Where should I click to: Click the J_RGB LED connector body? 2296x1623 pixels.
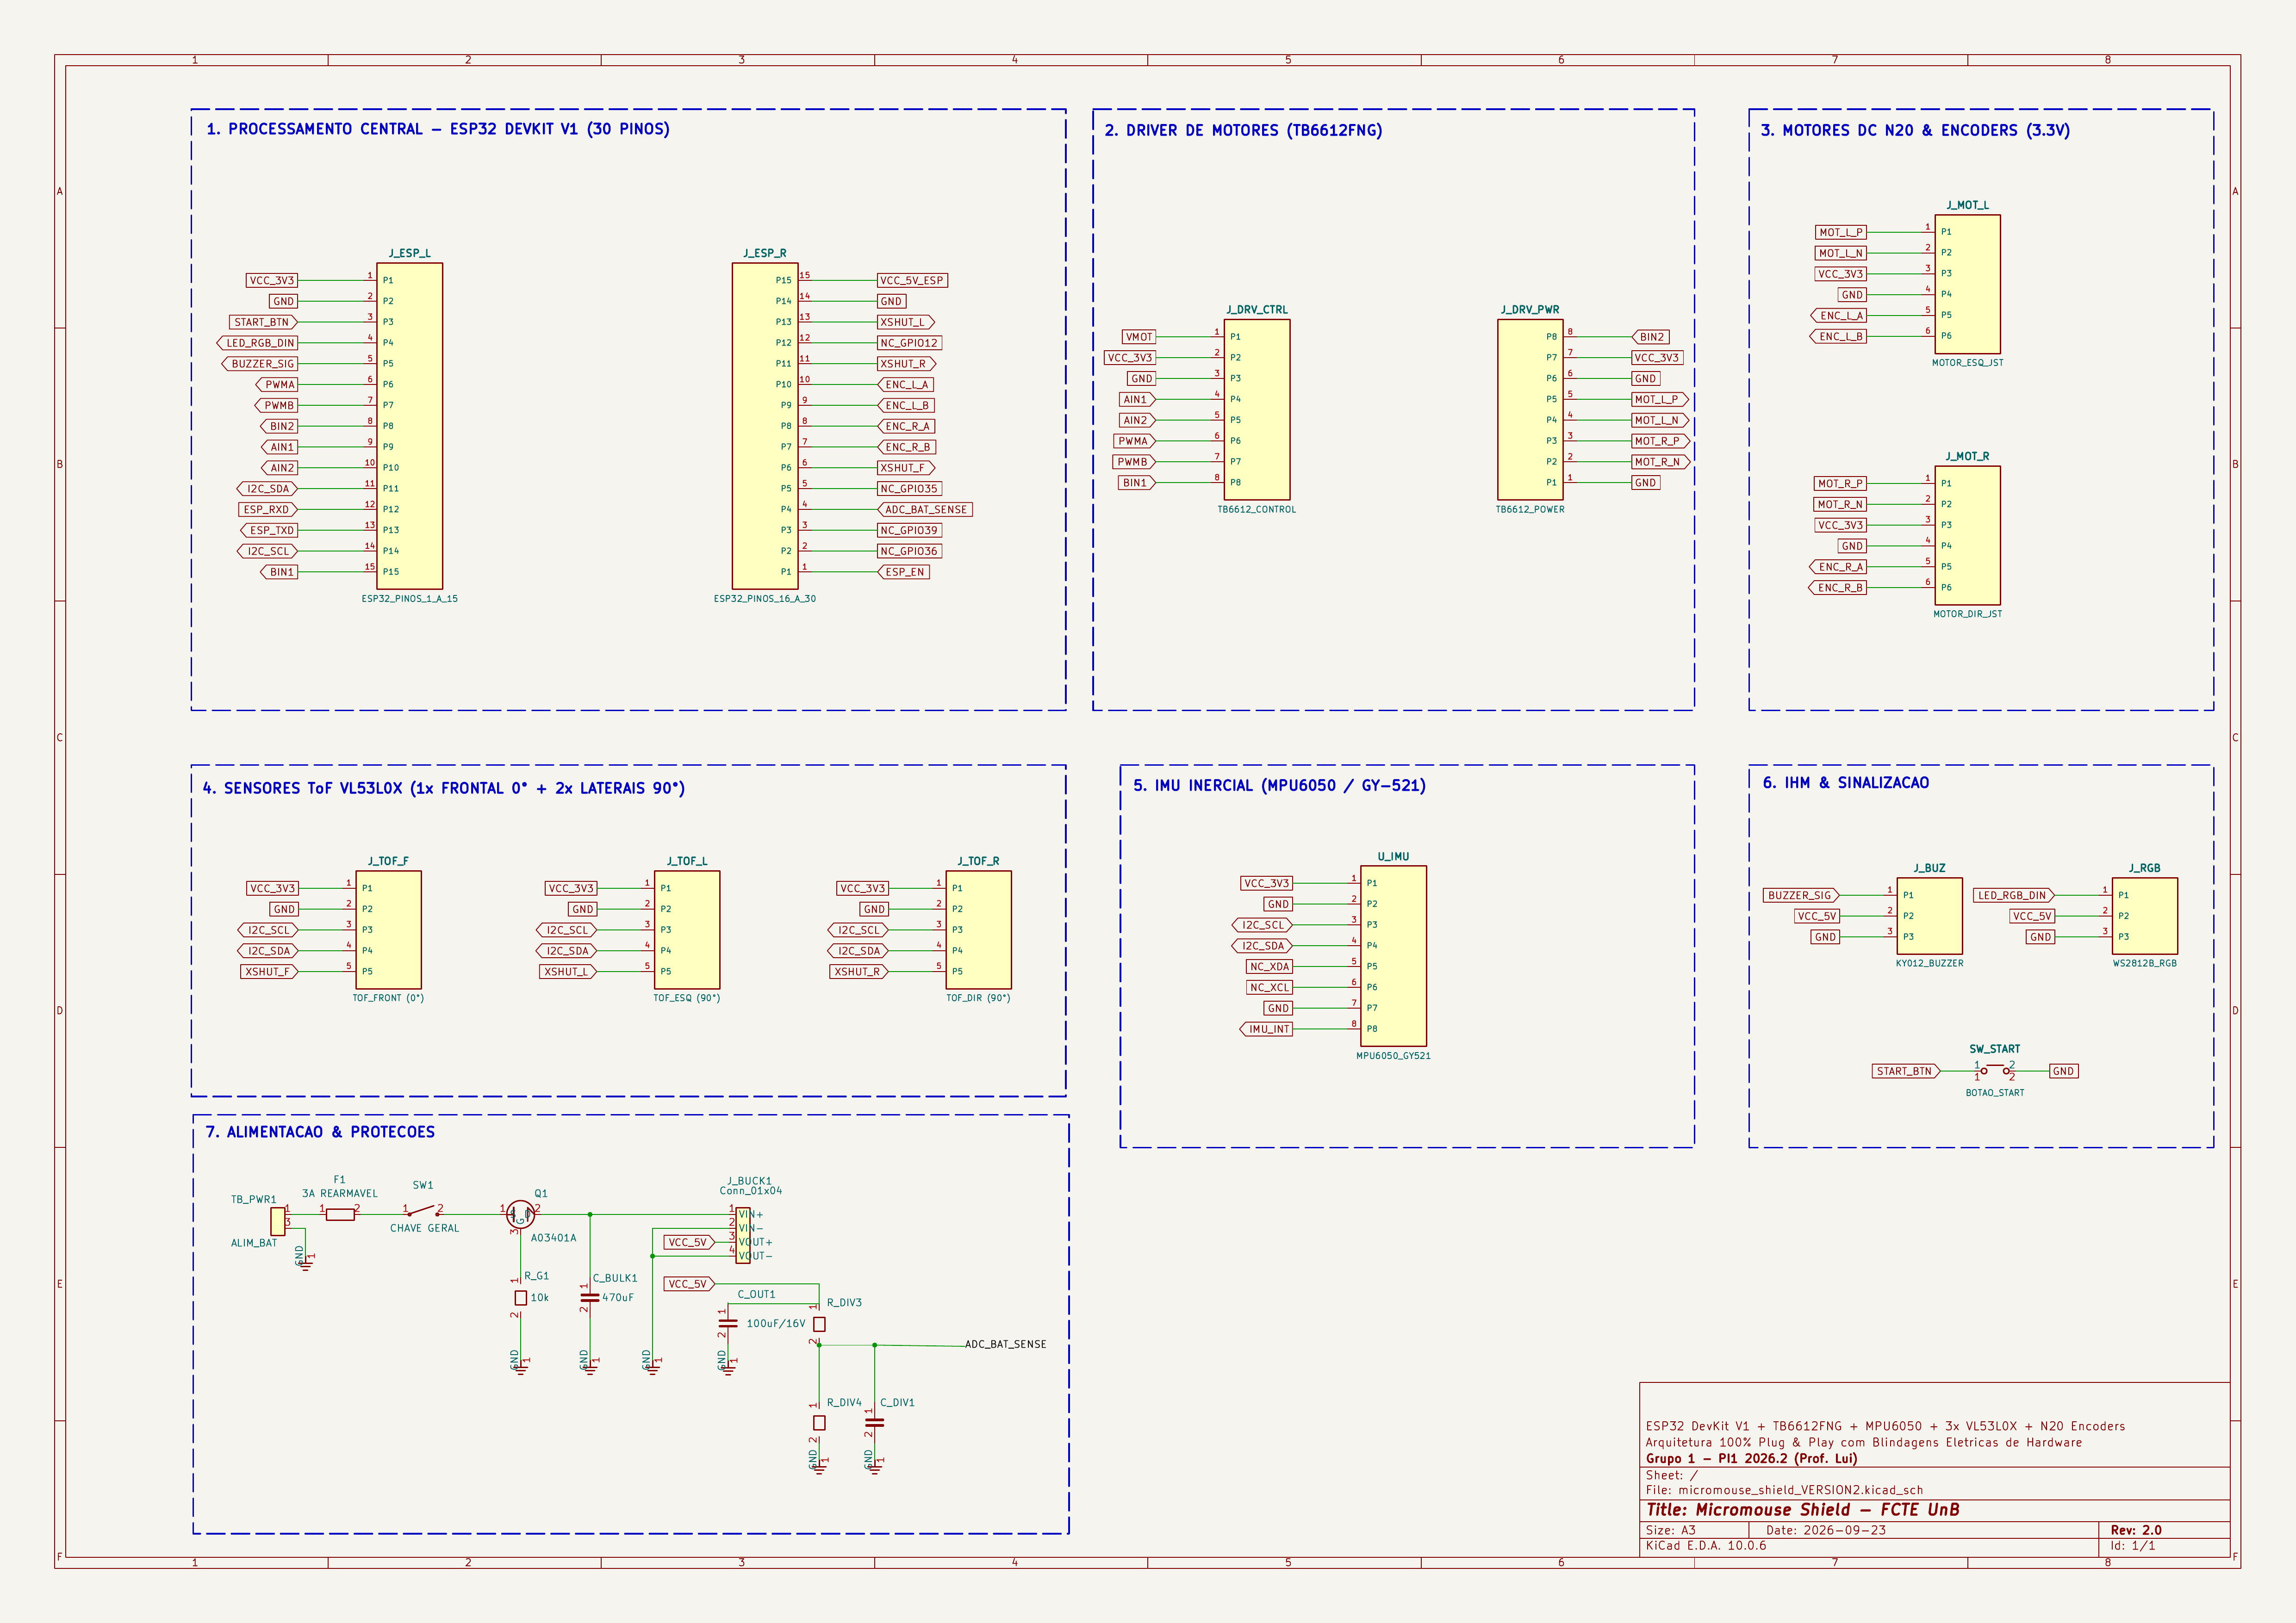(2144, 916)
